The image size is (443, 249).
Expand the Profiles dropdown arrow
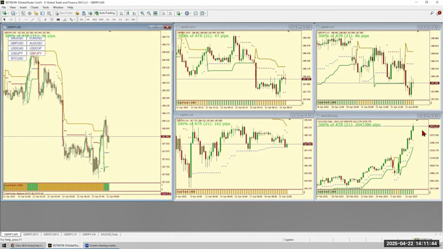[x=17, y=13]
